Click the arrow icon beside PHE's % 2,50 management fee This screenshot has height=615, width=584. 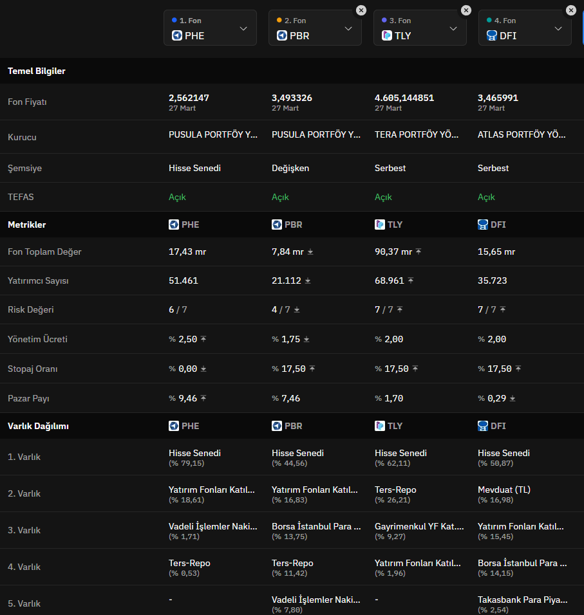(x=203, y=340)
